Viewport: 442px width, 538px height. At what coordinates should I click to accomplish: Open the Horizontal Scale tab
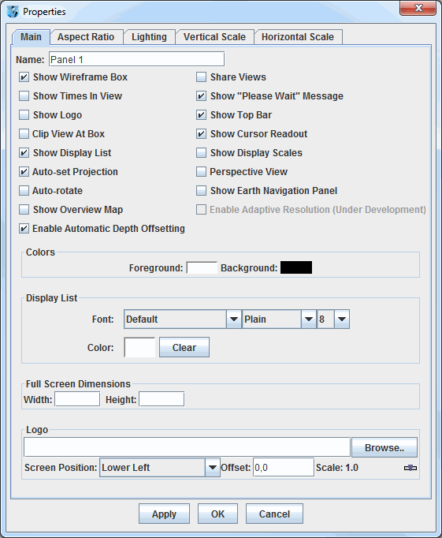tap(298, 37)
